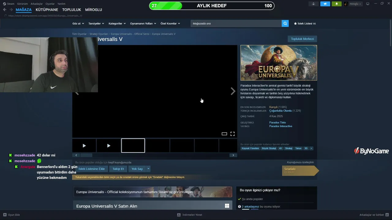Open the Karışık recent reviews link
This screenshot has height=220, width=392.
tap(273, 107)
